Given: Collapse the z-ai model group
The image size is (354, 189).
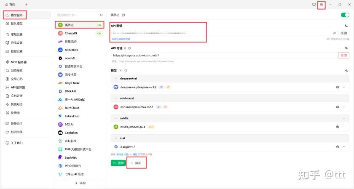Looking at the screenshot, I should (116, 138).
